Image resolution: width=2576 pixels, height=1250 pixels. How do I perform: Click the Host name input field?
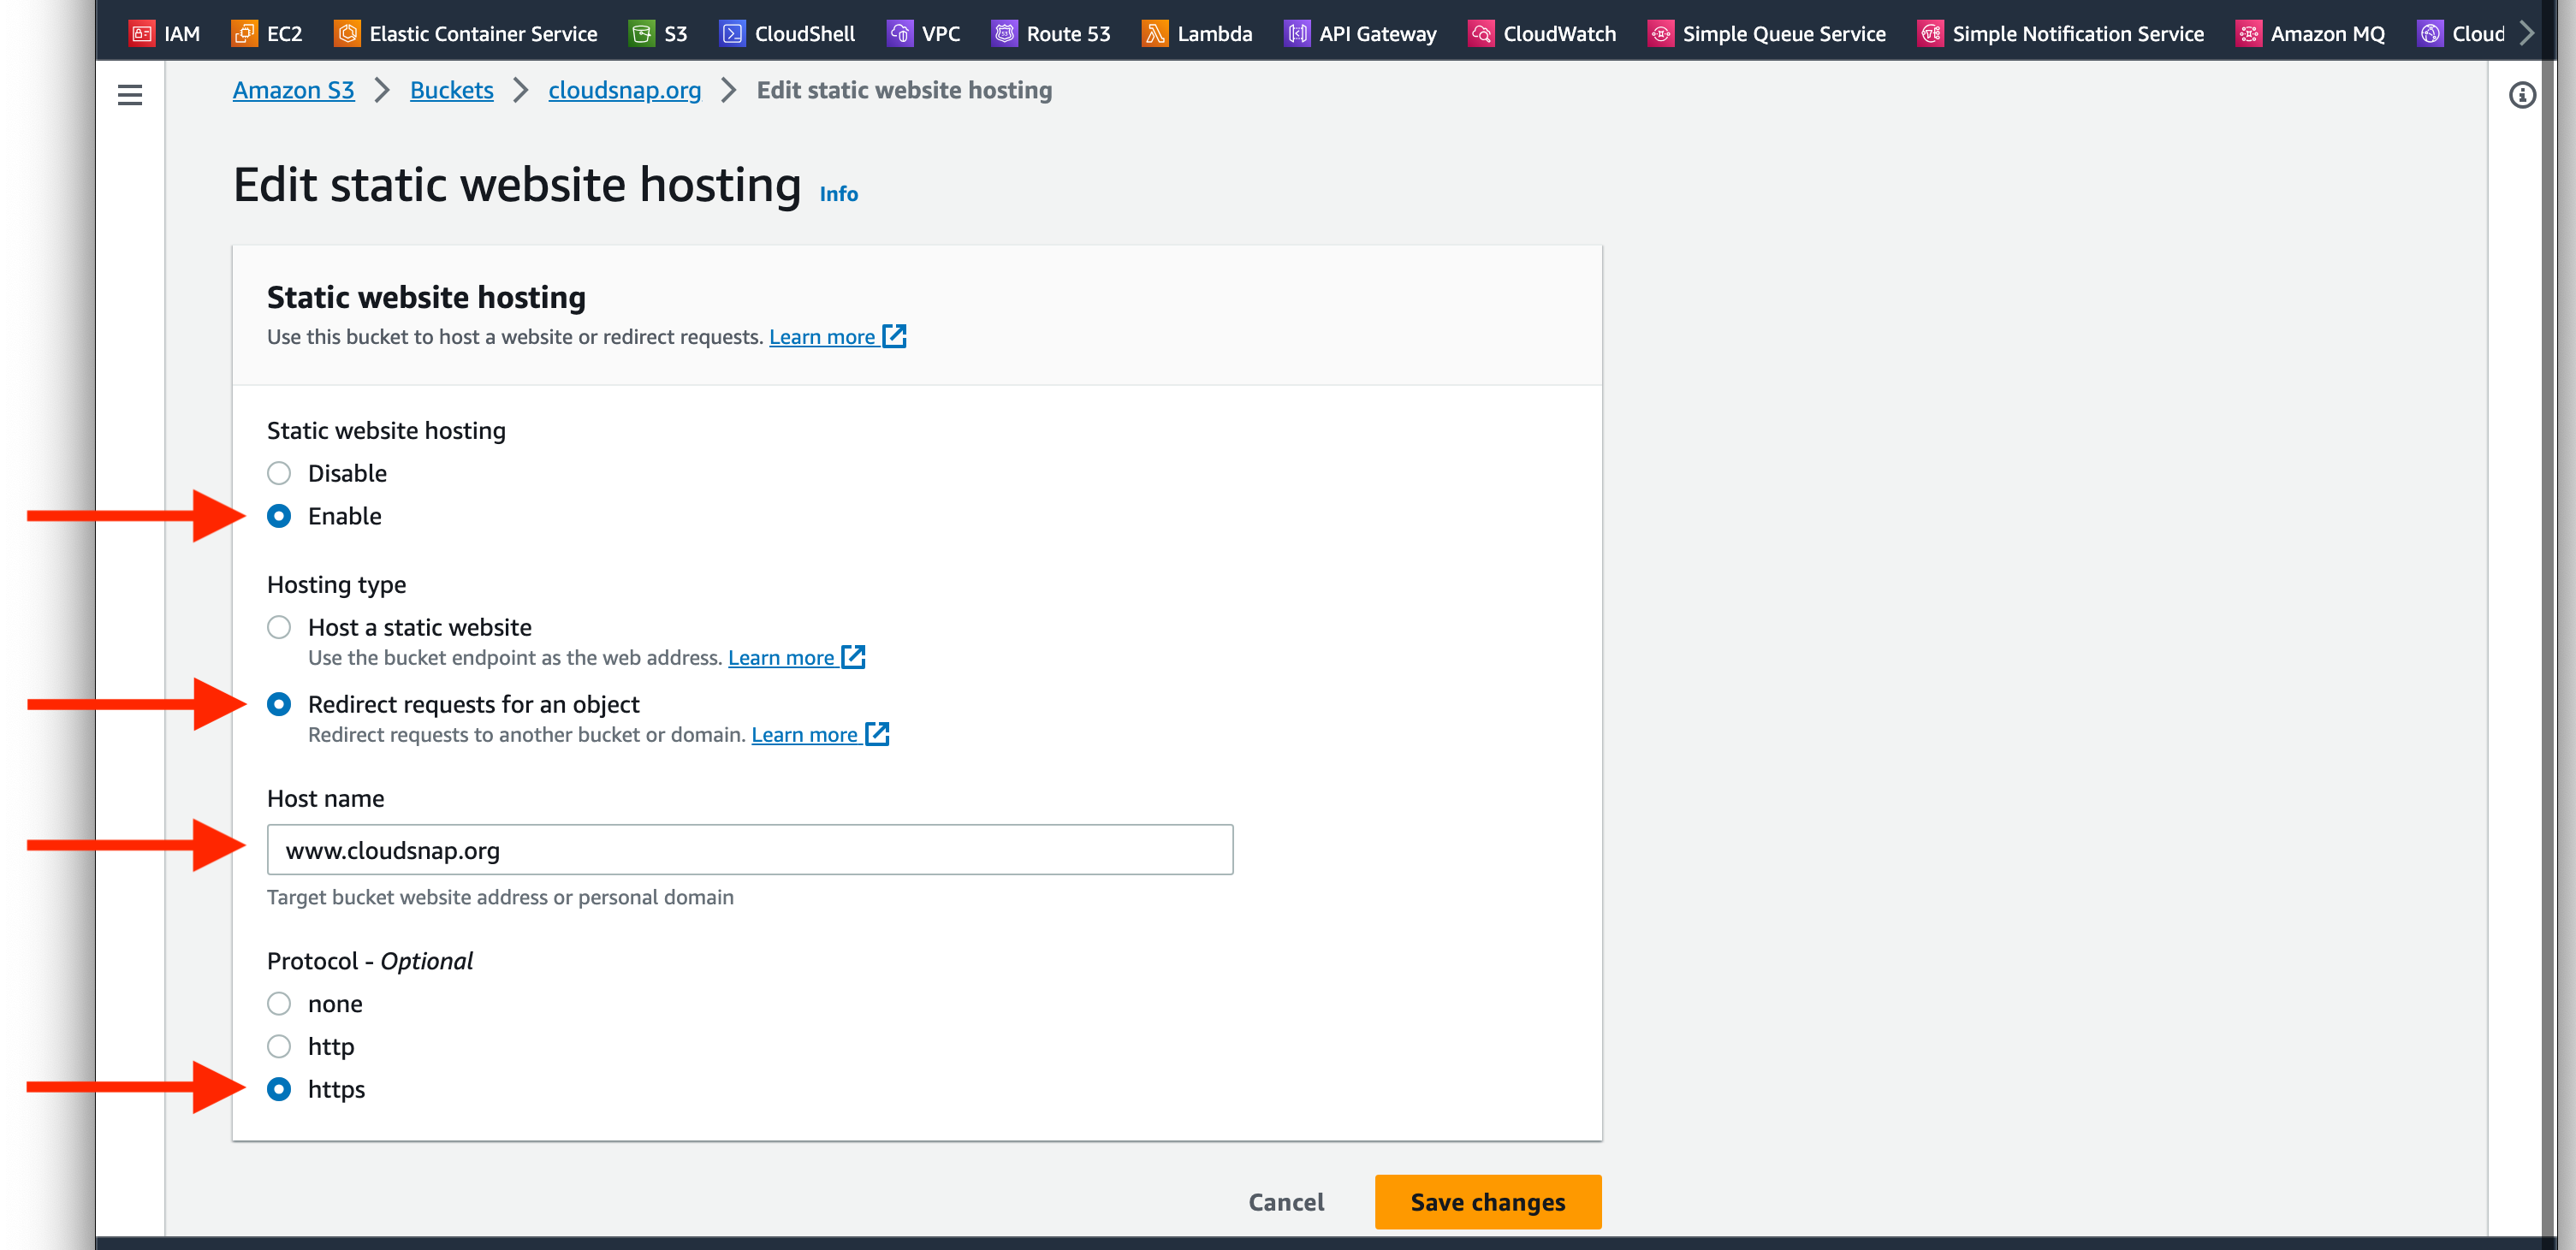tap(750, 850)
